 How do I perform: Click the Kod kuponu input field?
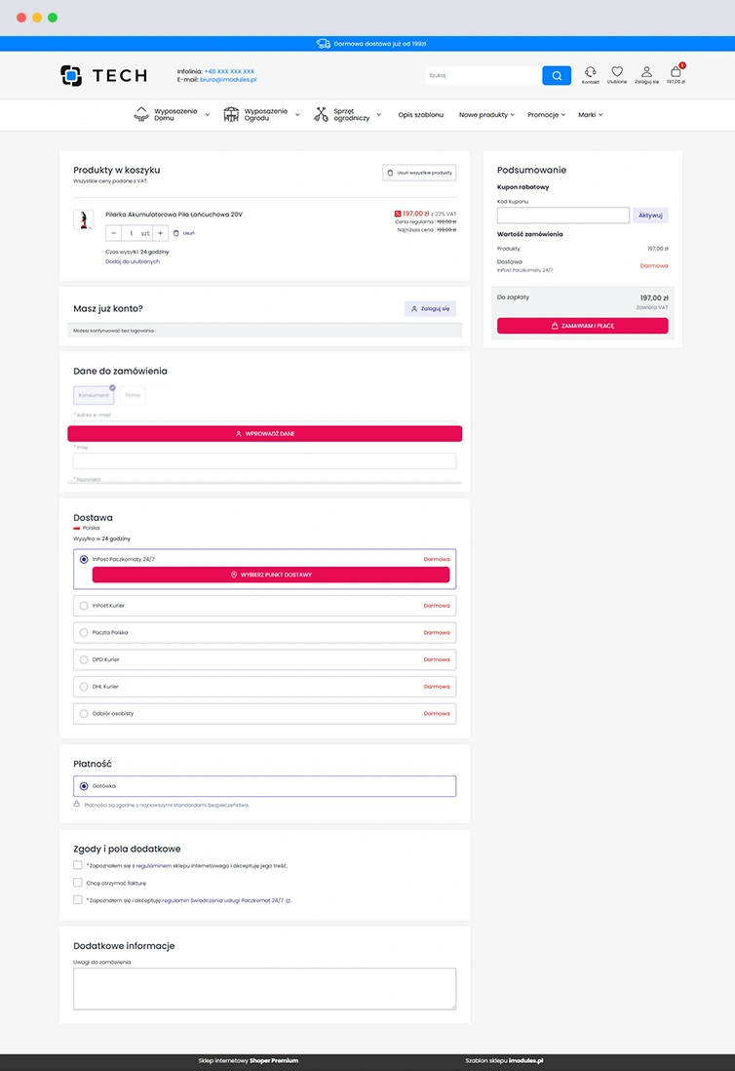click(x=562, y=216)
